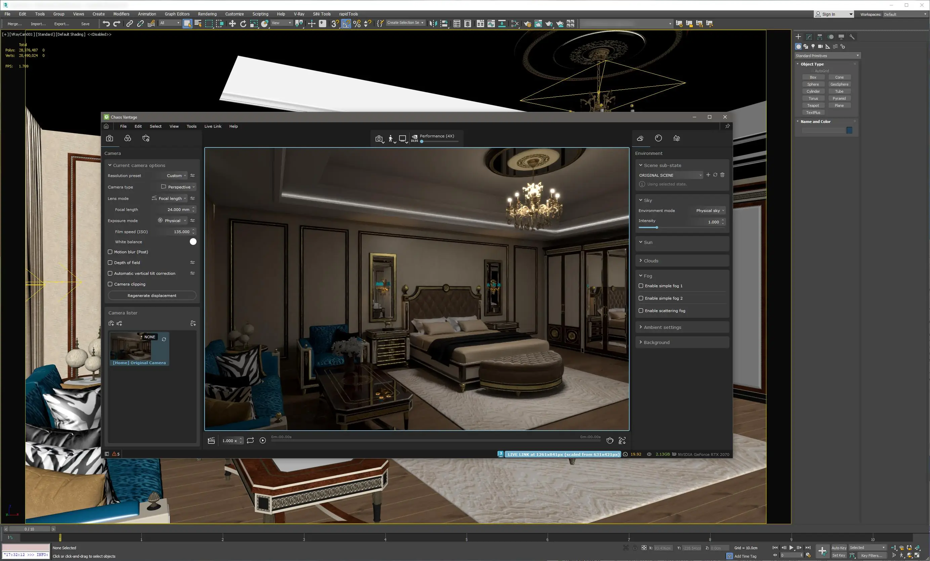Select the 3ds Max Rotate tool
Screen dimensions: 930x561
(243, 24)
